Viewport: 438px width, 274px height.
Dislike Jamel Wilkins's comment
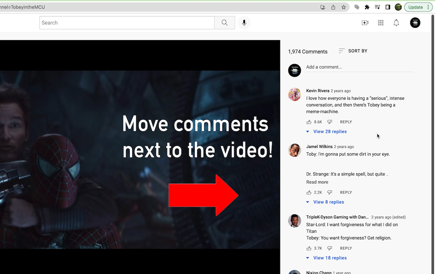coord(330,192)
